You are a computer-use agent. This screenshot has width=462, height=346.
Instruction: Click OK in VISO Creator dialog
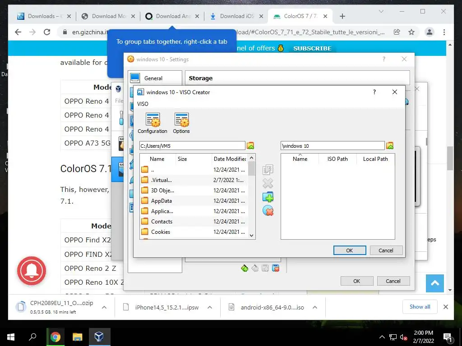350,250
